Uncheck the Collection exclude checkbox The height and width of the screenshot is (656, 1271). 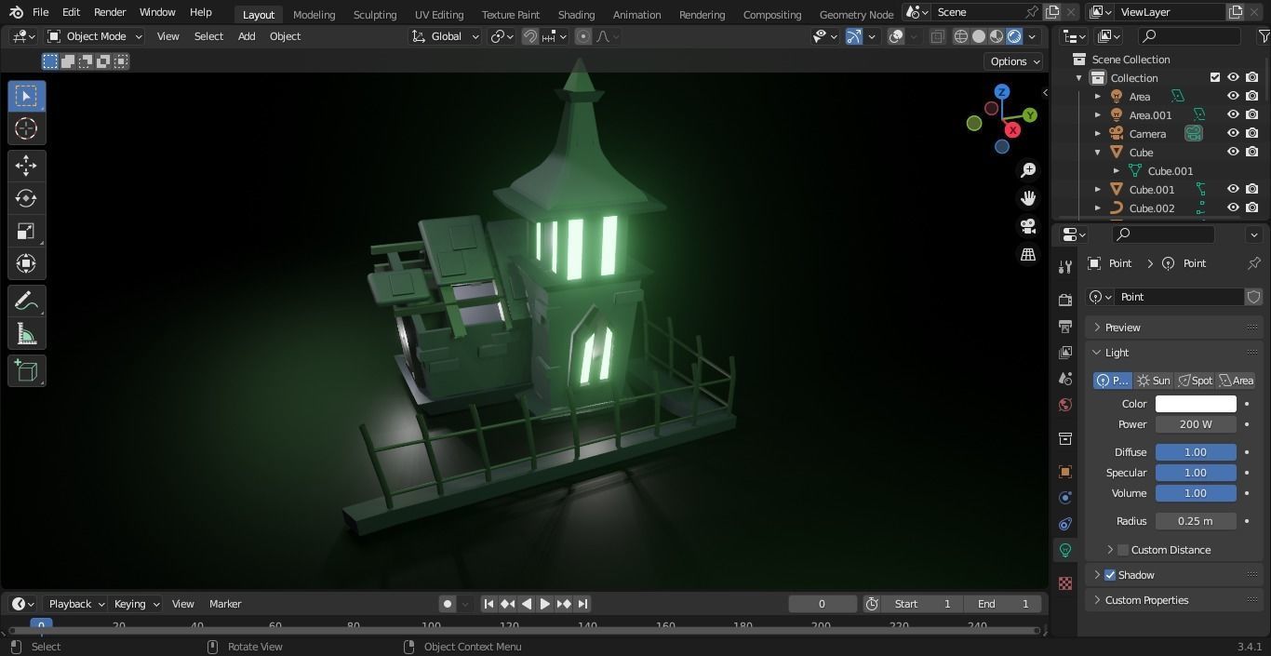pyautogui.click(x=1214, y=77)
